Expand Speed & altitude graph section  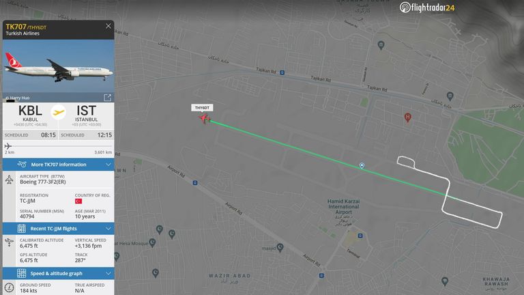pos(59,273)
